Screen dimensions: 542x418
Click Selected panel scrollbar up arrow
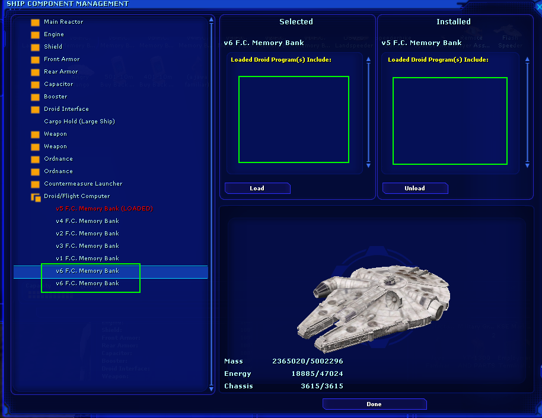tap(368, 59)
